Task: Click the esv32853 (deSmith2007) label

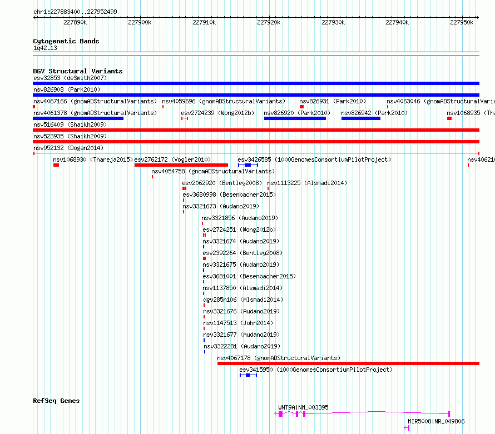Action: [70, 78]
